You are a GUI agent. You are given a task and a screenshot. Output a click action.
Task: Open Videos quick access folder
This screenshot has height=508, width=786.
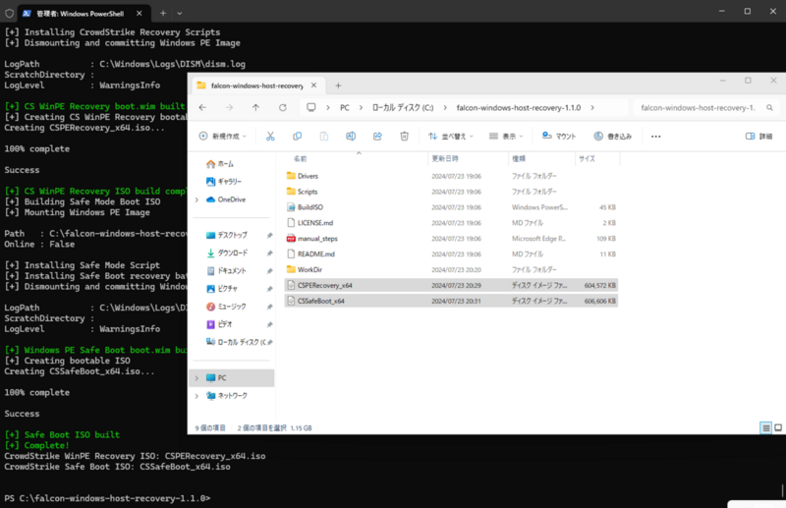pos(219,324)
